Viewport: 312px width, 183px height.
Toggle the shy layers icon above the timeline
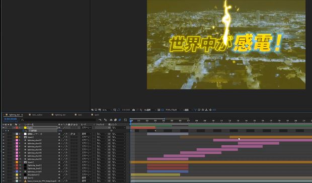click(x=111, y=120)
